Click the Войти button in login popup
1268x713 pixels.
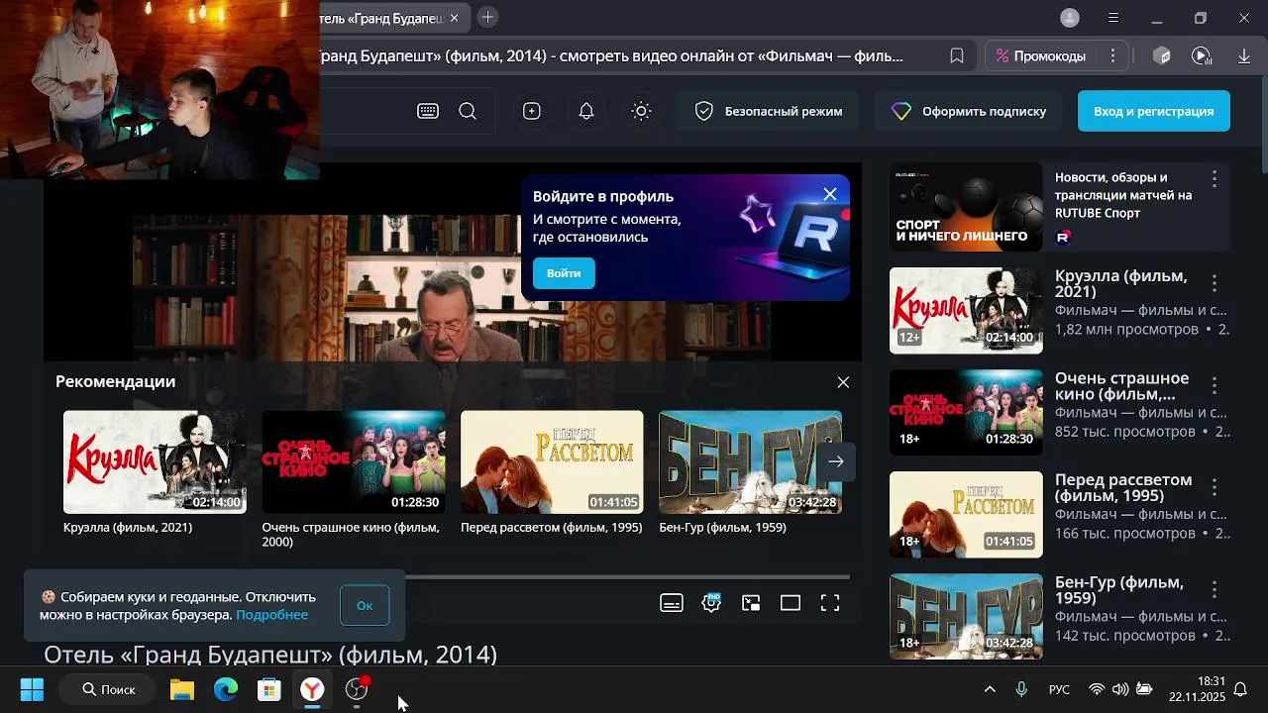[564, 273]
